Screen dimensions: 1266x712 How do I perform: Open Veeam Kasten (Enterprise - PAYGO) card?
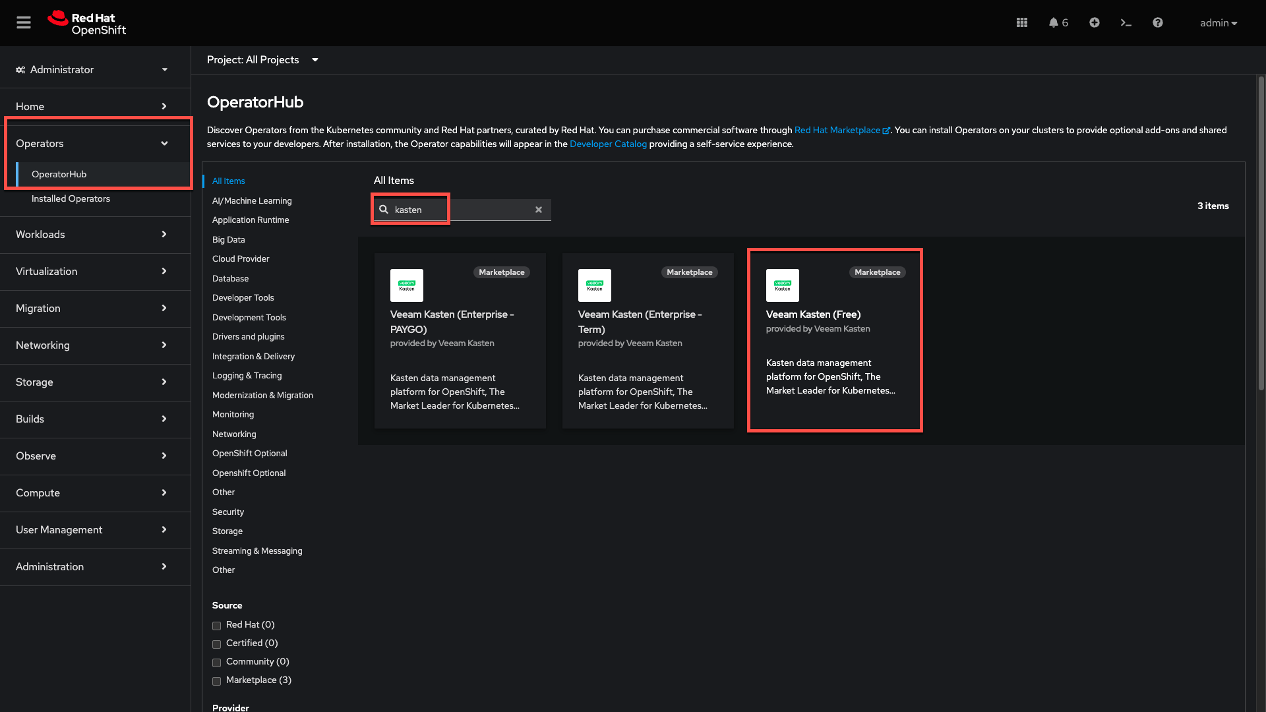[x=460, y=341]
